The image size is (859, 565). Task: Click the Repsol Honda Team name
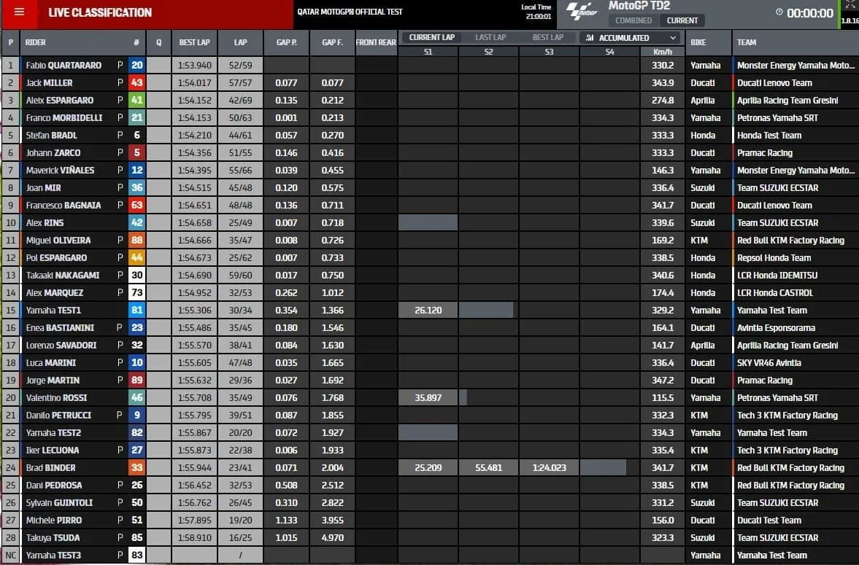774,258
